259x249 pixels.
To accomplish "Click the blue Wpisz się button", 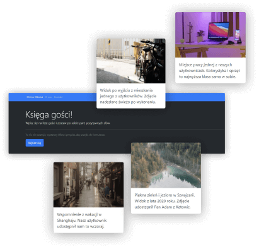I will (x=35, y=143).
